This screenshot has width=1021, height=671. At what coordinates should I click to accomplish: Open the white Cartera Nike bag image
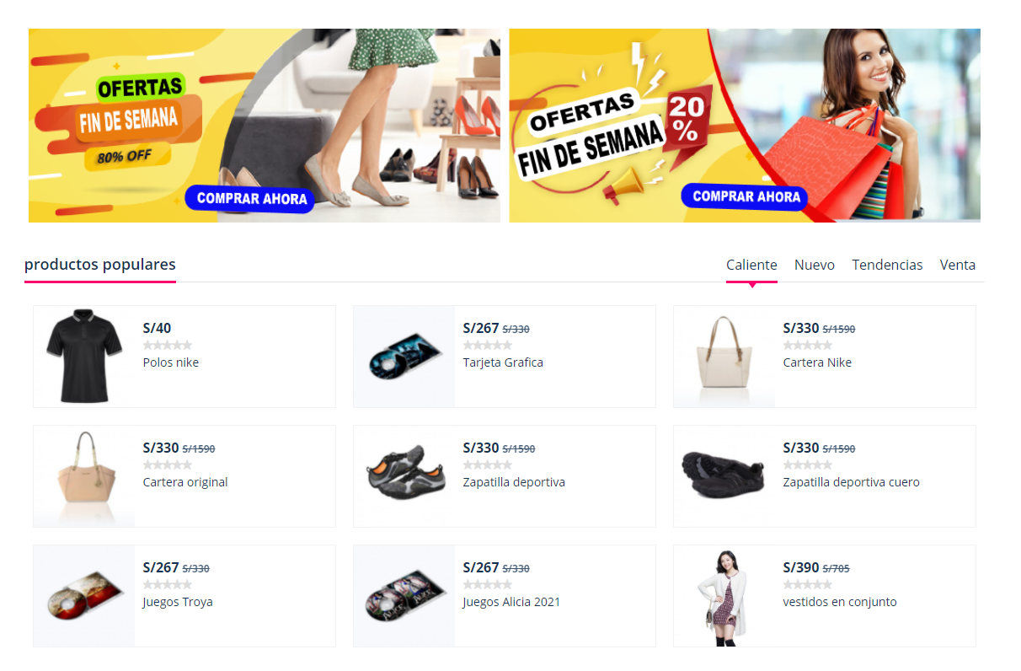point(724,357)
